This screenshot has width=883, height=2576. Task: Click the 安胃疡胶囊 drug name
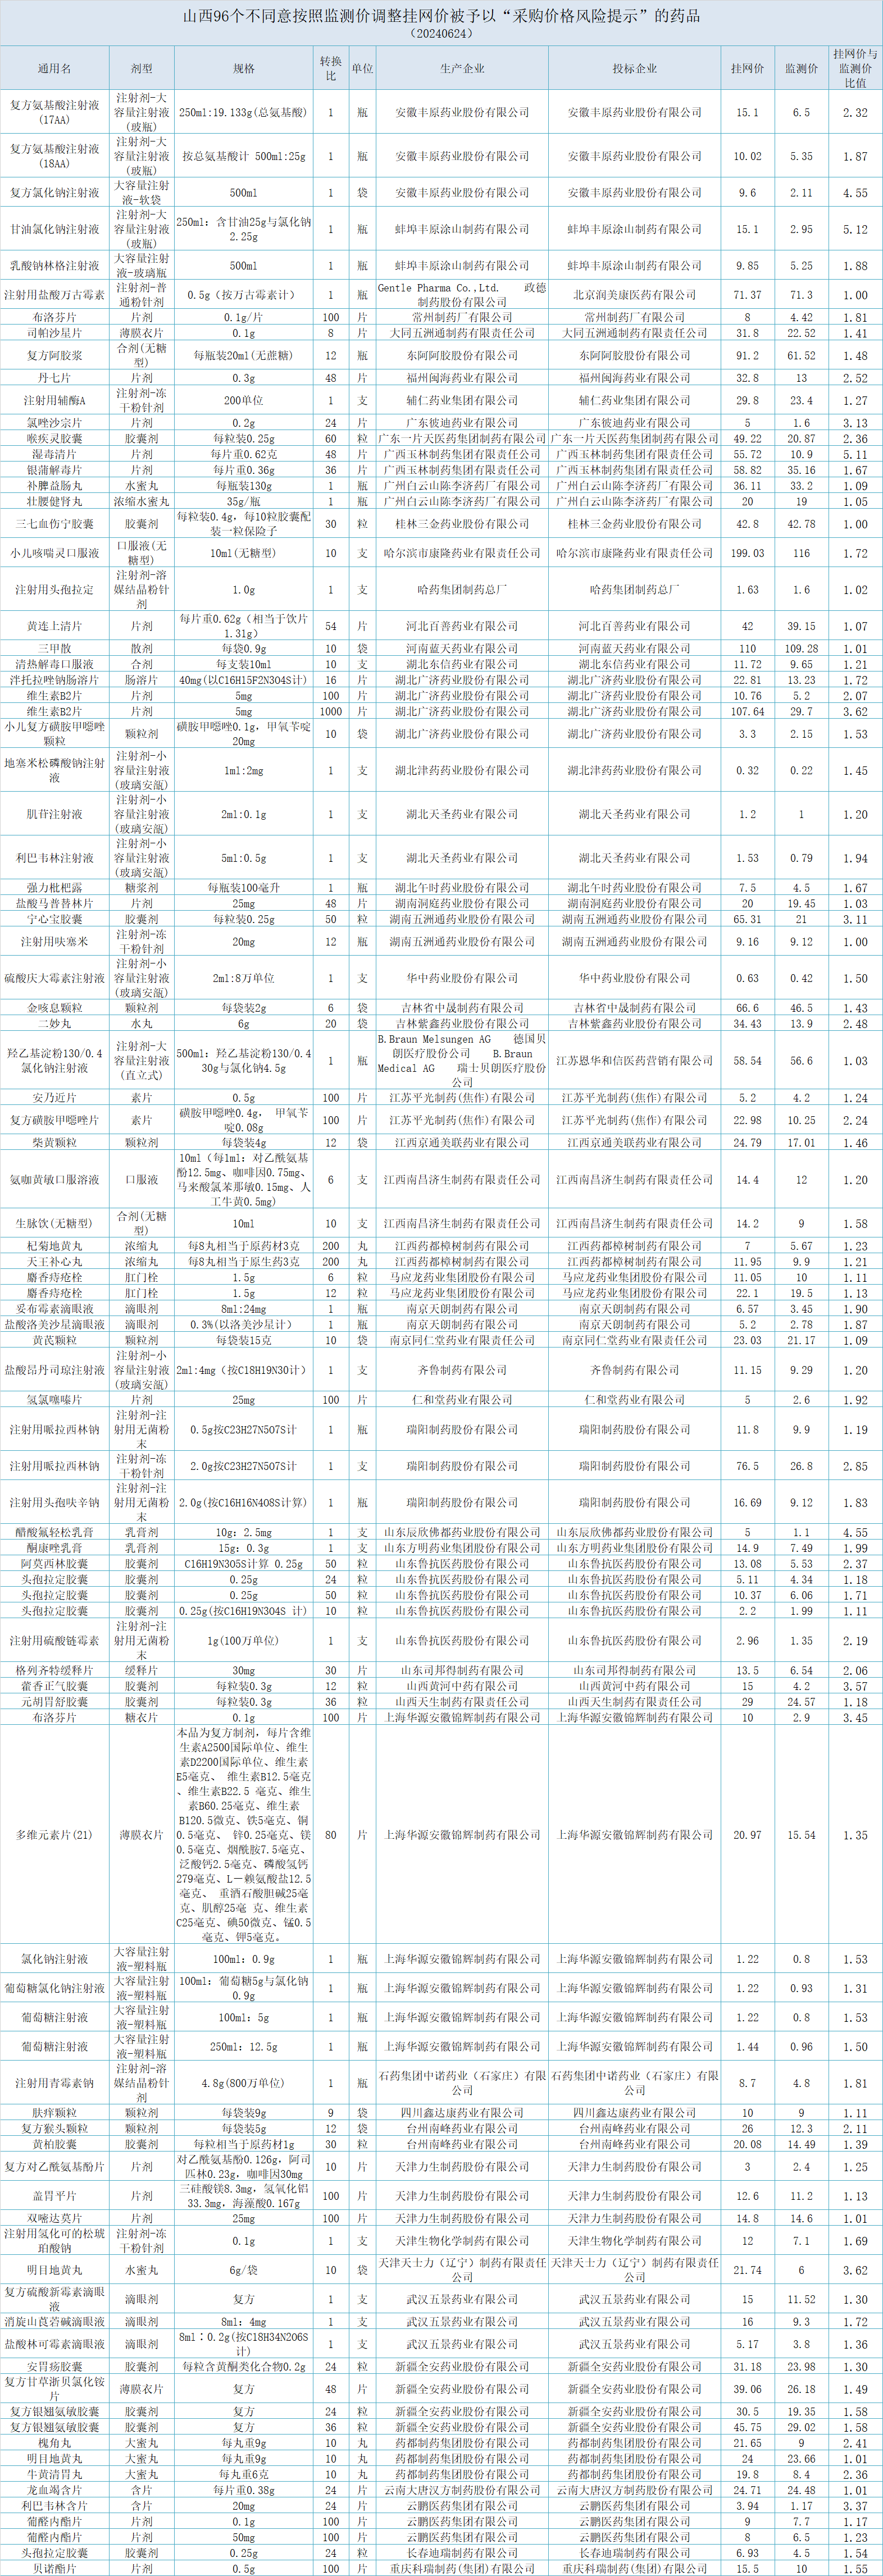(x=55, y=2367)
